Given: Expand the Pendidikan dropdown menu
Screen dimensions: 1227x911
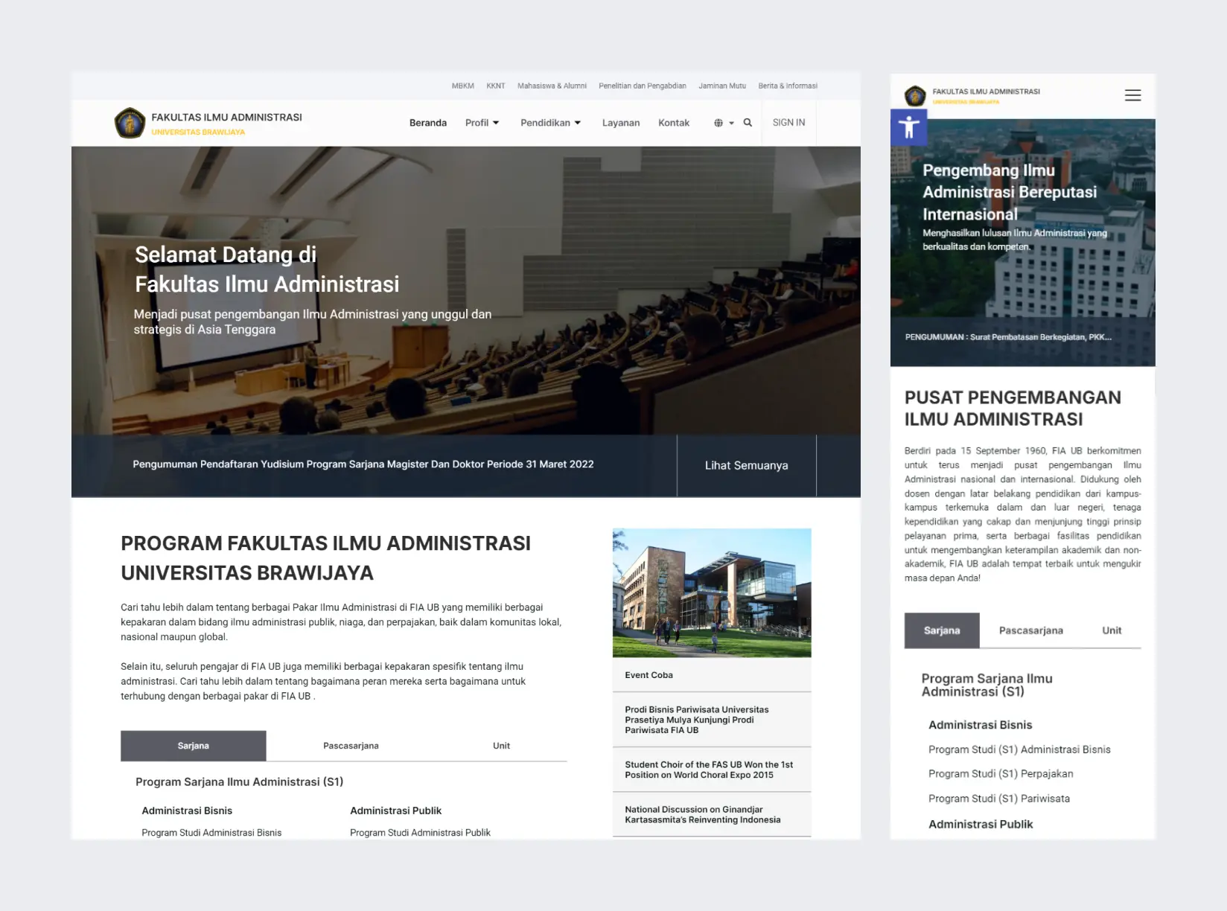Looking at the screenshot, I should pos(550,123).
